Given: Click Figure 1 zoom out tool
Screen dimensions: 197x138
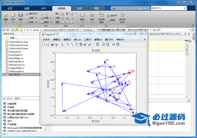Looking at the screenshot, I should 72,44.
